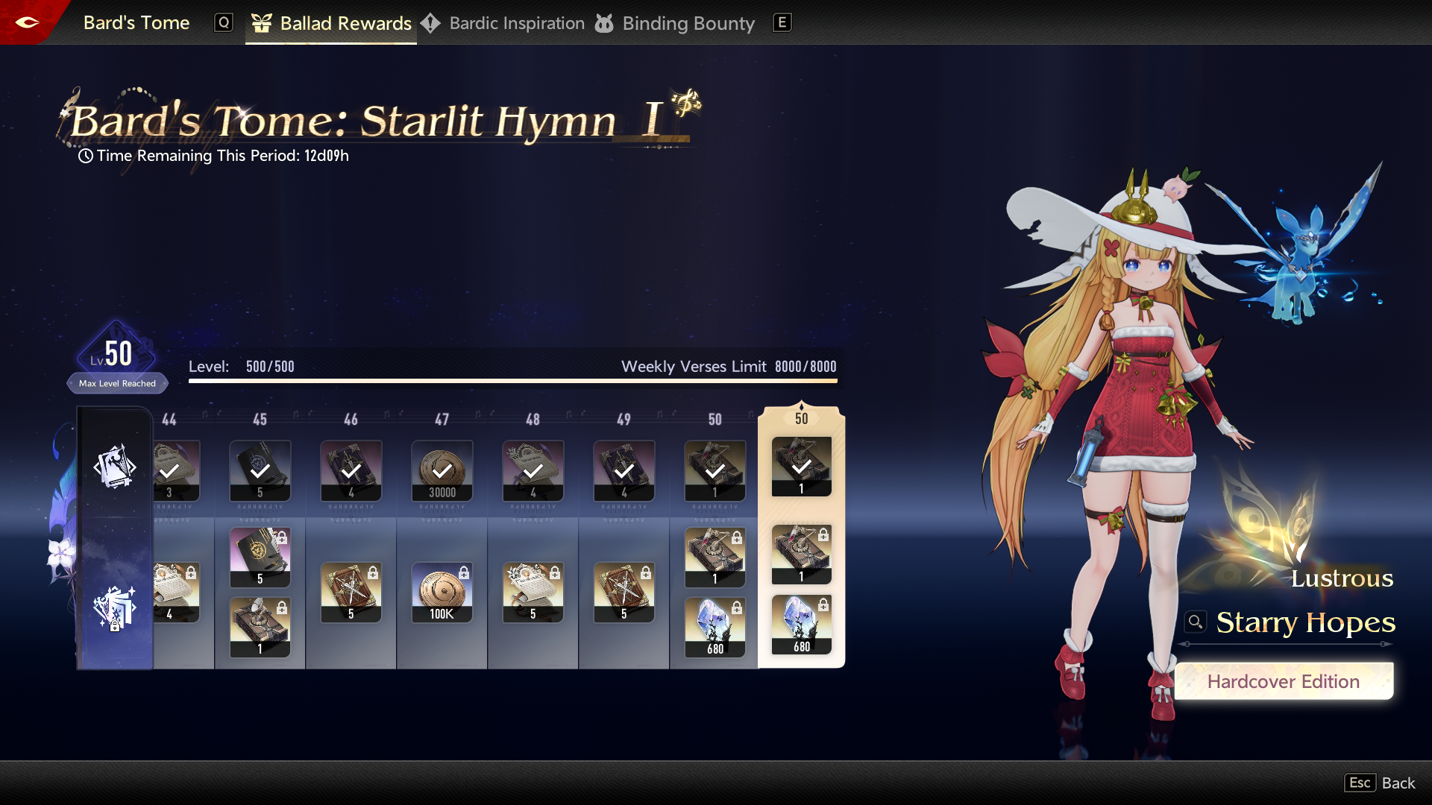Click the locked premium track cards icon
This screenshot has height=805, width=1432.
(115, 607)
